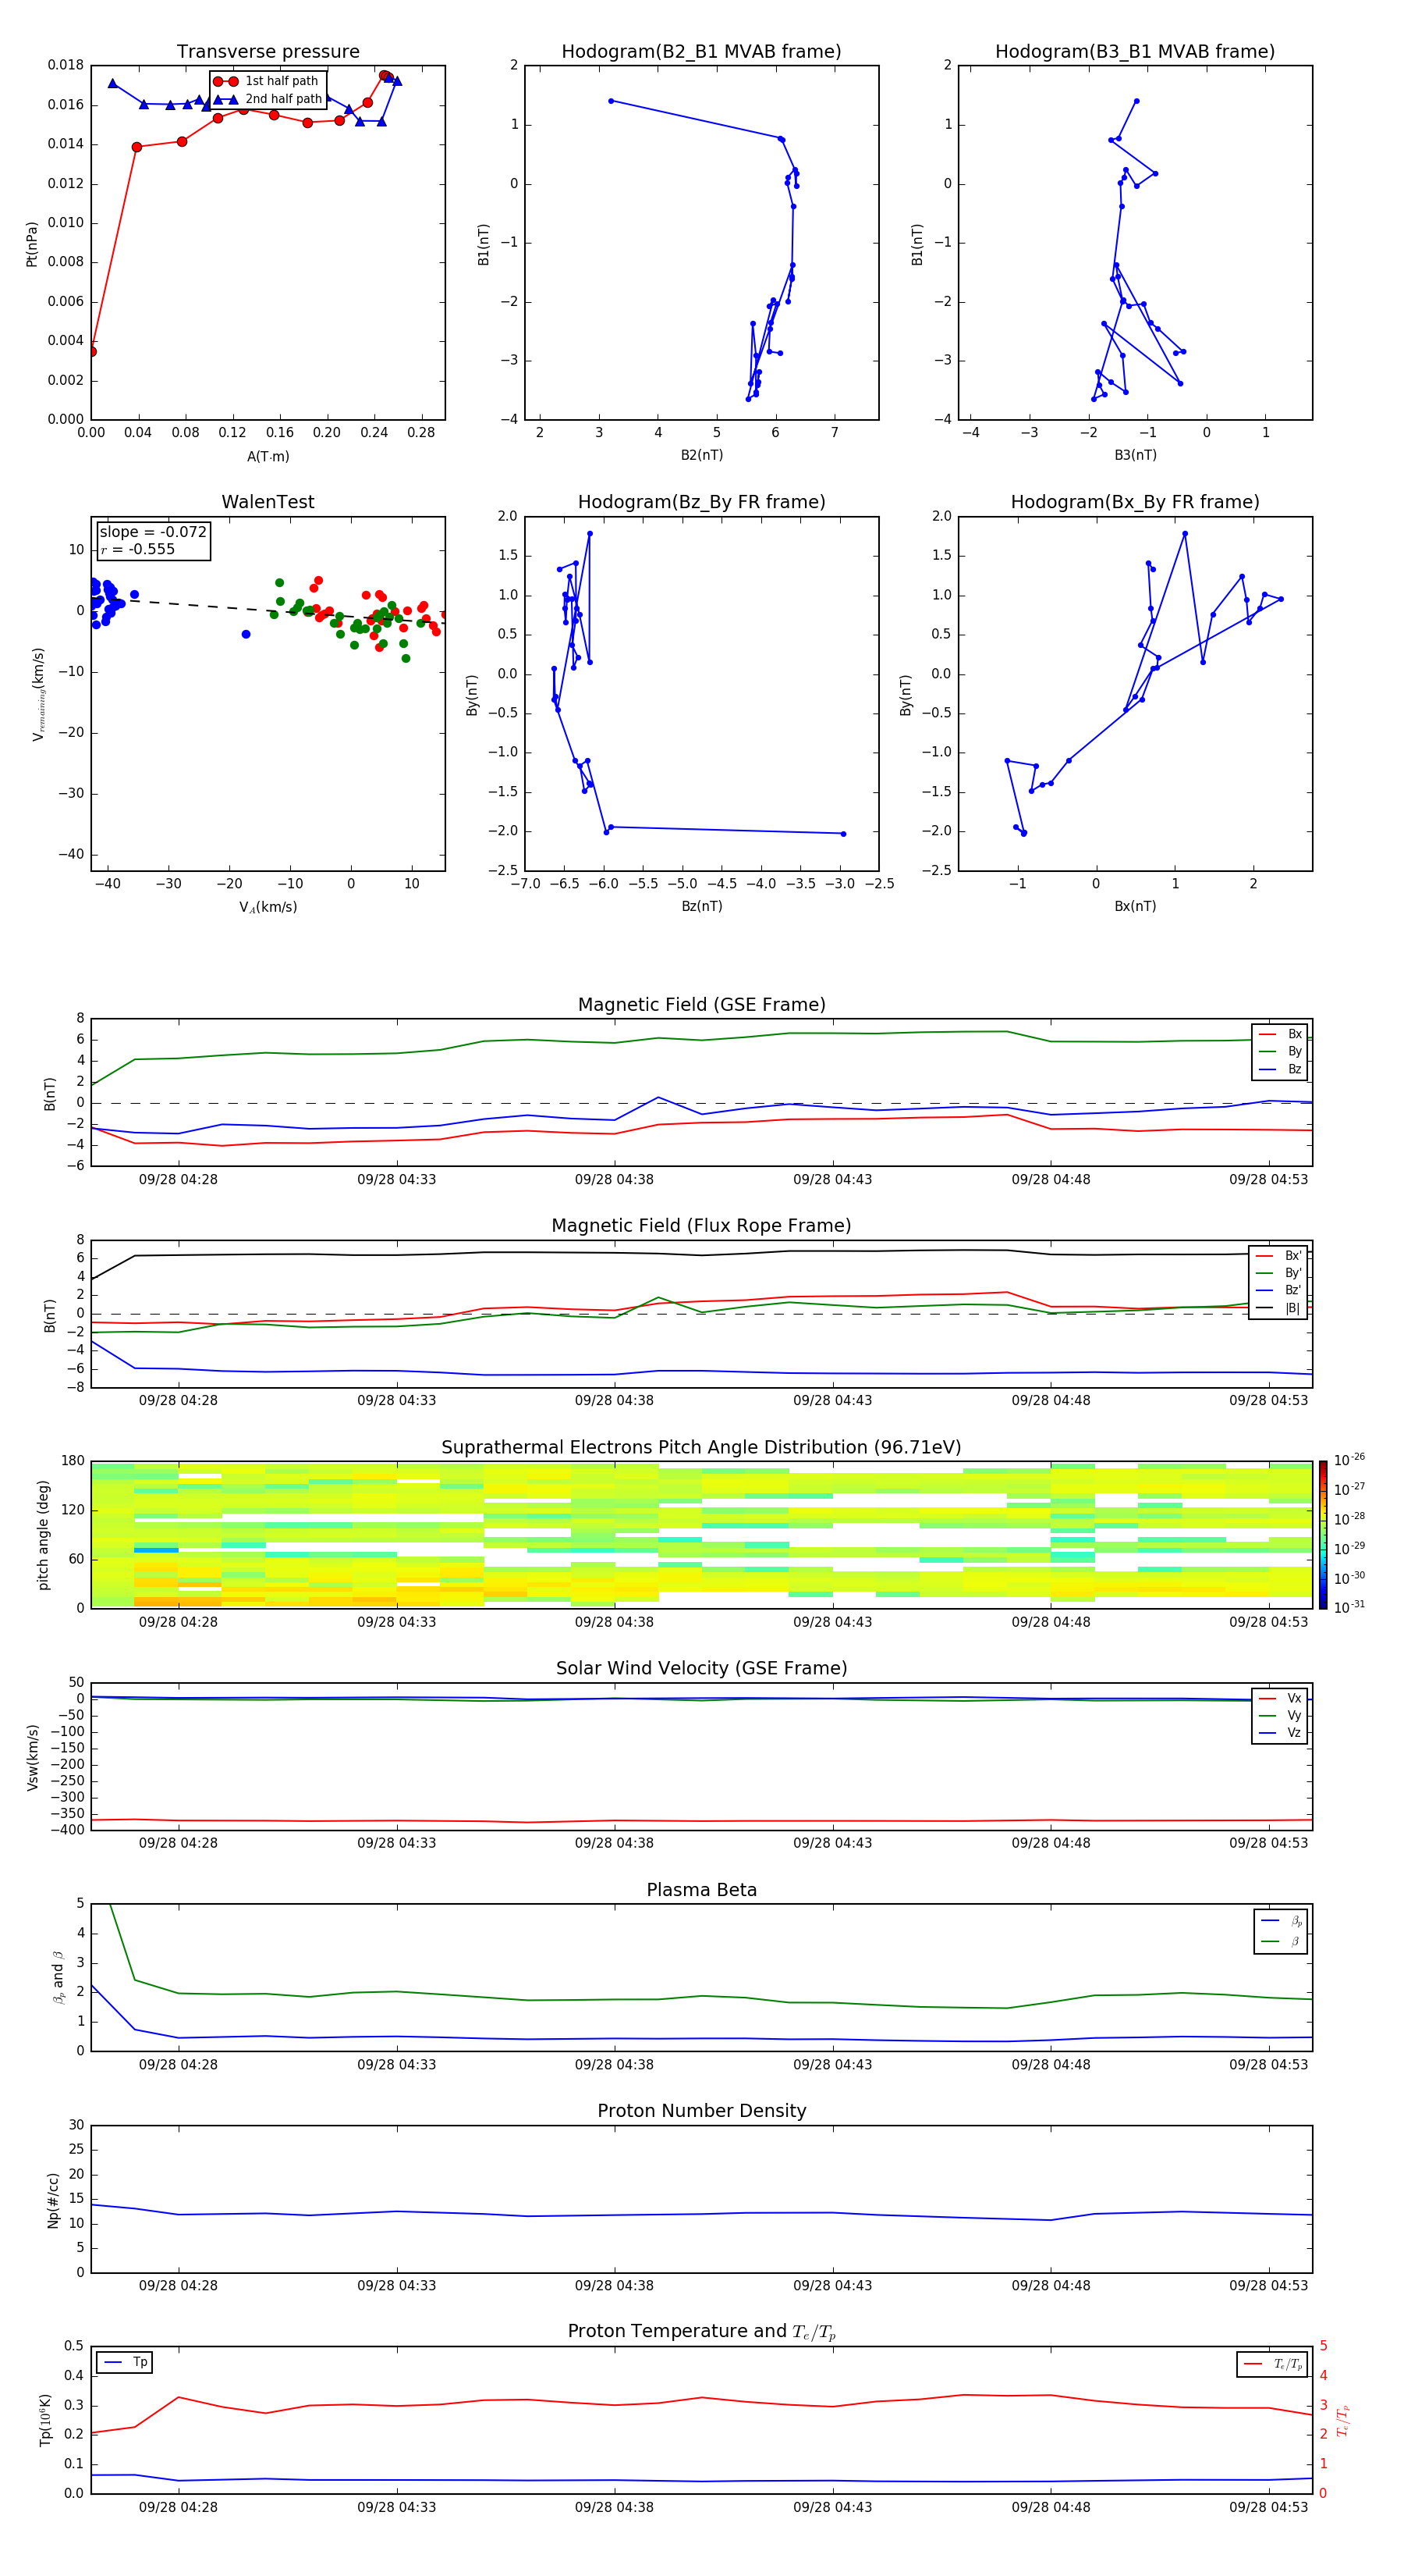Click the "Tp(10^6K)" y-axis label
This screenshot has width=1404, height=2576.
click(x=45, y=2420)
